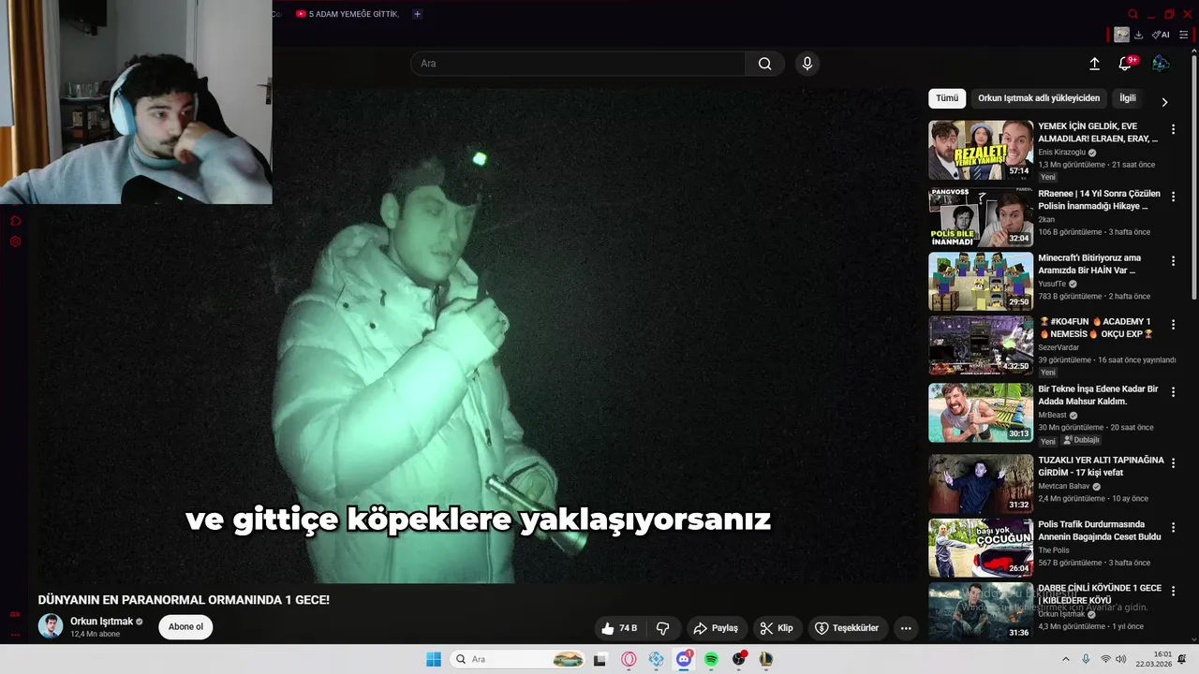
Task: Select the İlgili filter chip
Action: tap(1128, 98)
